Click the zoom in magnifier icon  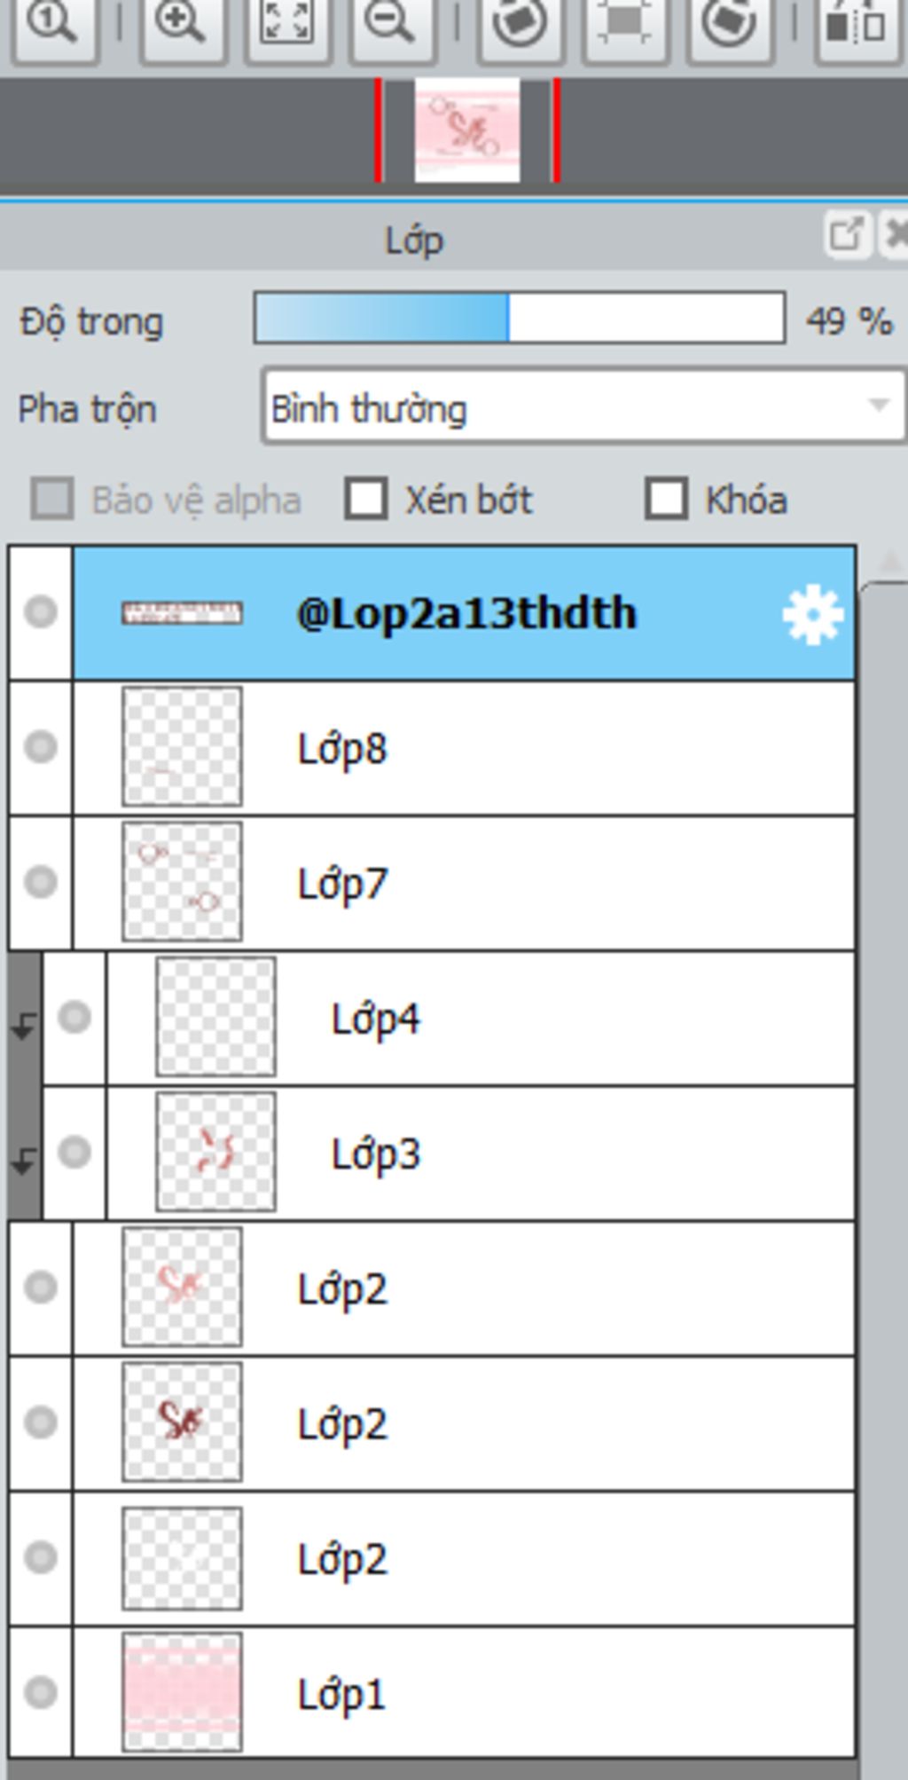[181, 27]
